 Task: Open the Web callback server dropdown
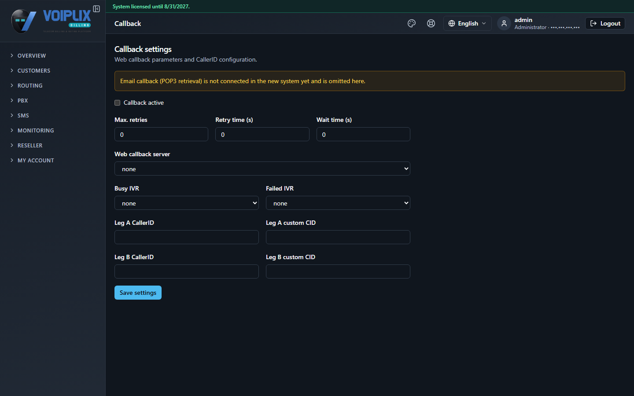coord(262,169)
